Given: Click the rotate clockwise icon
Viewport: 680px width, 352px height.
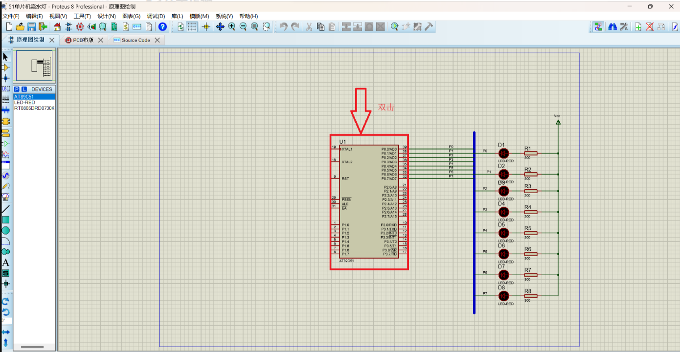Looking at the screenshot, I should pyautogui.click(x=6, y=301).
